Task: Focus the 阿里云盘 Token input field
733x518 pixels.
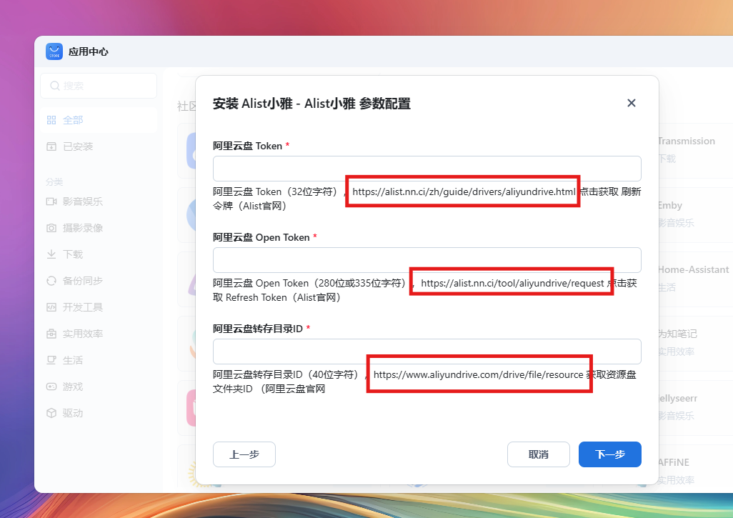Action: tap(427, 169)
